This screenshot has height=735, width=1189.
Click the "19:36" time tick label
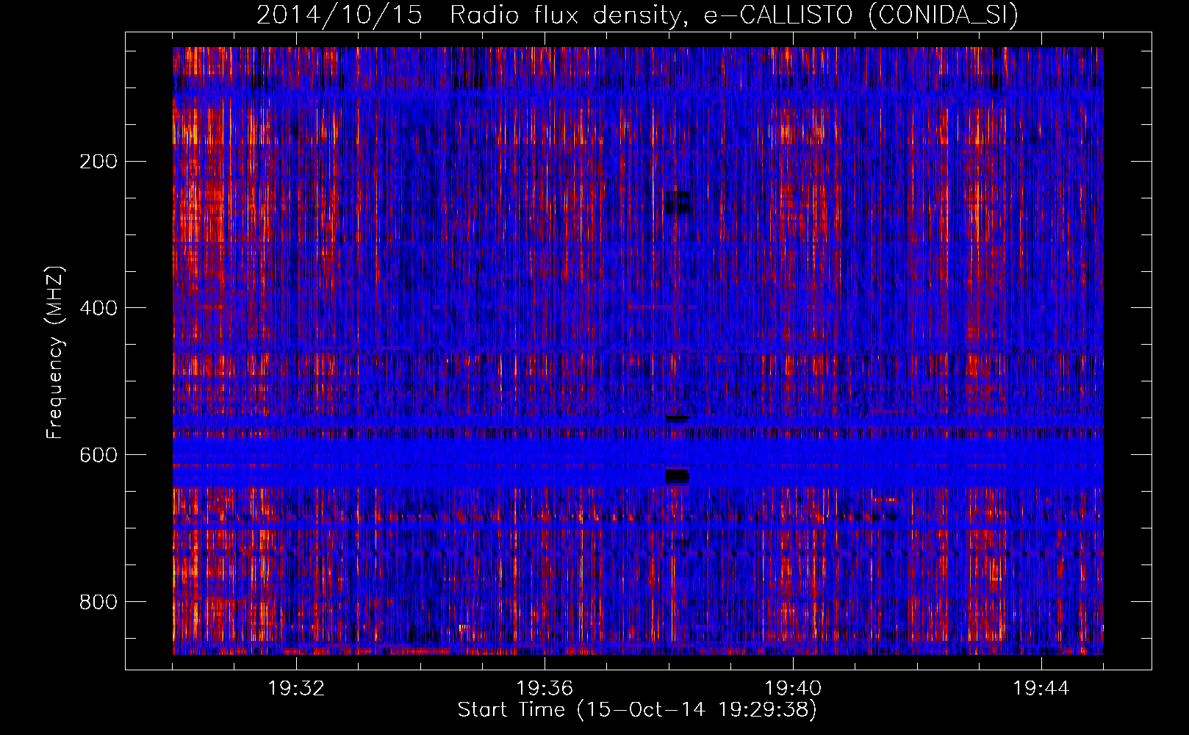(x=545, y=689)
